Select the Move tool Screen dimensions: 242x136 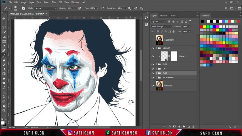tap(4, 18)
